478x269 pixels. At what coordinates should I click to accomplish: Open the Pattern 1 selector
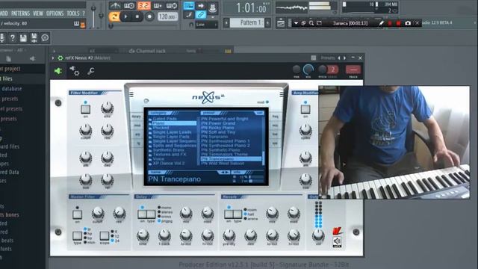pyautogui.click(x=247, y=22)
